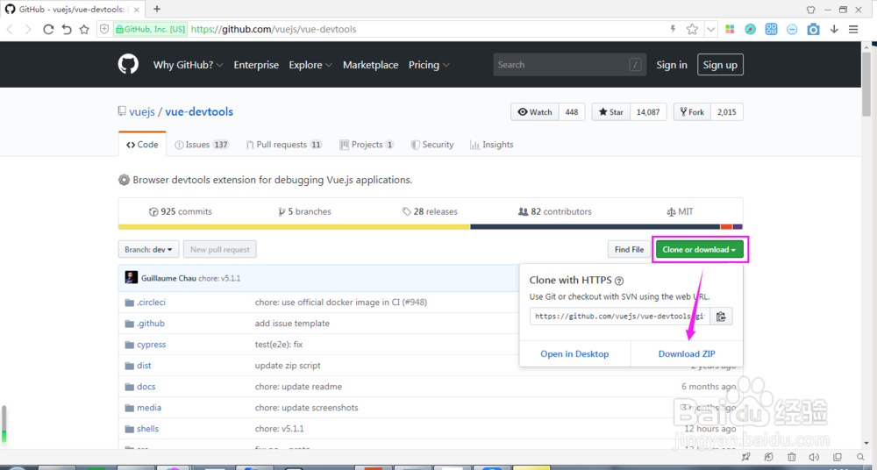
Task: Click the teal radar extension icon
Action: point(750,30)
